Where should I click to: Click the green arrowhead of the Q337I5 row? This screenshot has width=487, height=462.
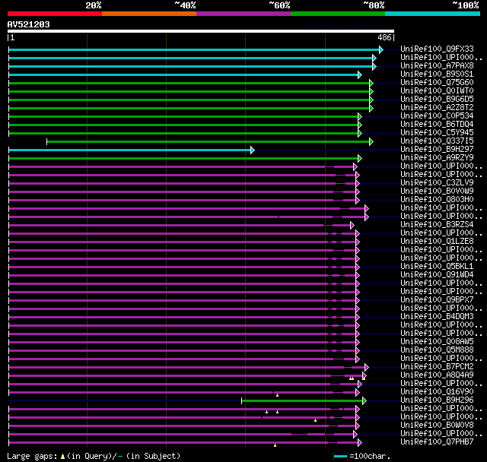[x=371, y=141]
